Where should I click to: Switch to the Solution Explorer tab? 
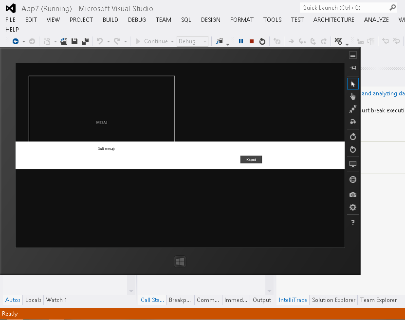(333, 300)
